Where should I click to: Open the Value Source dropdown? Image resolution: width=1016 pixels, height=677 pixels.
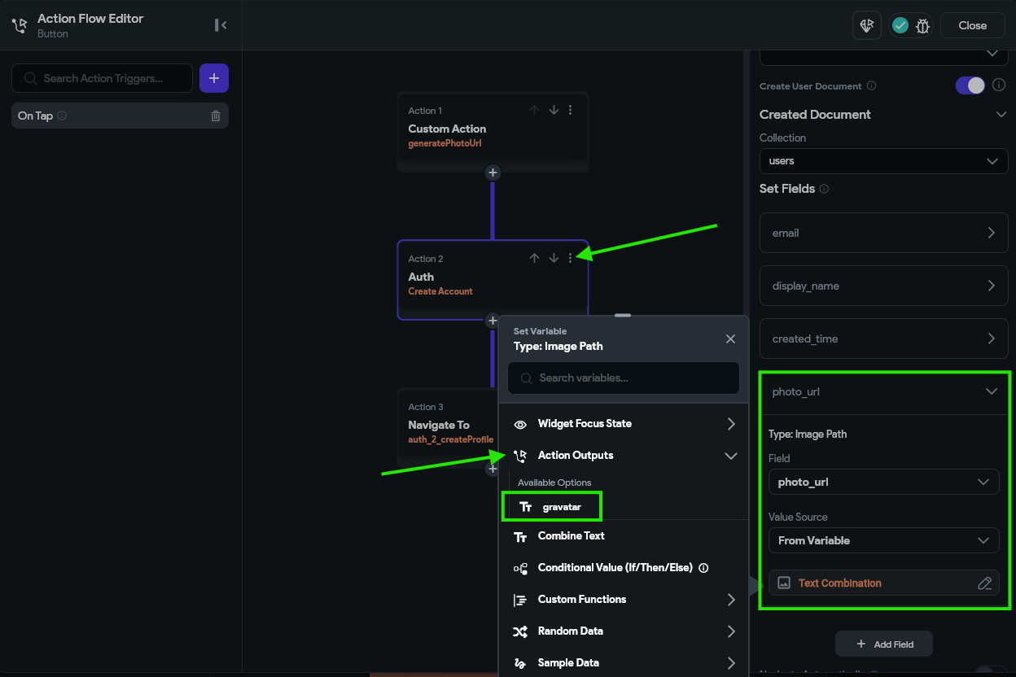coord(883,540)
